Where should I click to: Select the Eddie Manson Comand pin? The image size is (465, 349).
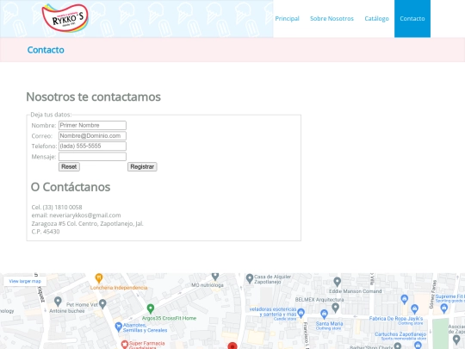pos(337,282)
